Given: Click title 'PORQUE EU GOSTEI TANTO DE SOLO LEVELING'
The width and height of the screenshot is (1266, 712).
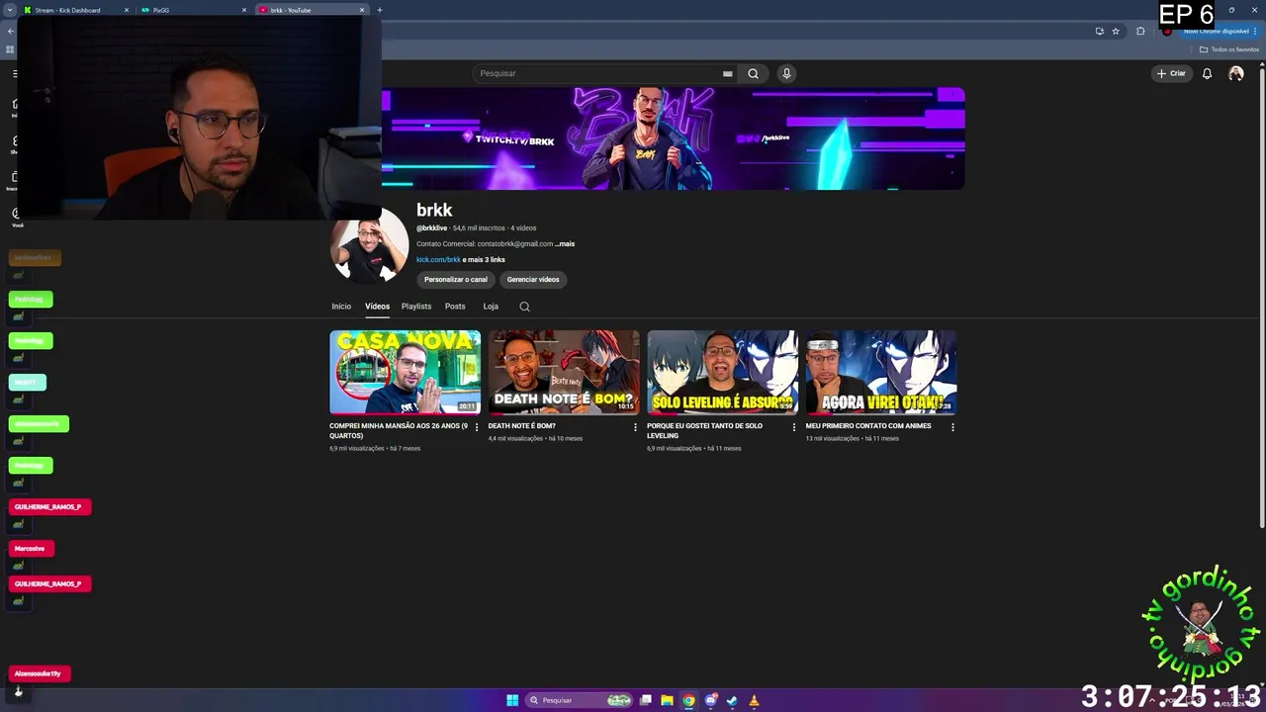Looking at the screenshot, I should 704,430.
